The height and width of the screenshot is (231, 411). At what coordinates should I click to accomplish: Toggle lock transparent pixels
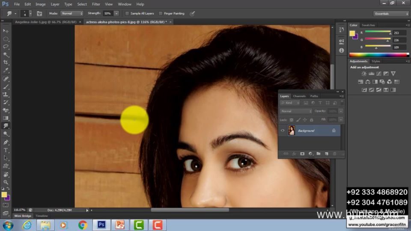pyautogui.click(x=292, y=120)
